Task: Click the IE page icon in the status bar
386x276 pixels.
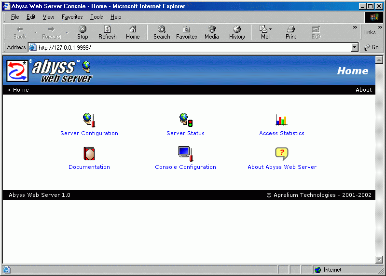Action: click(x=6, y=270)
